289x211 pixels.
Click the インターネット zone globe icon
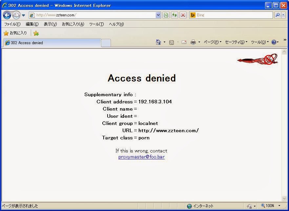point(190,206)
